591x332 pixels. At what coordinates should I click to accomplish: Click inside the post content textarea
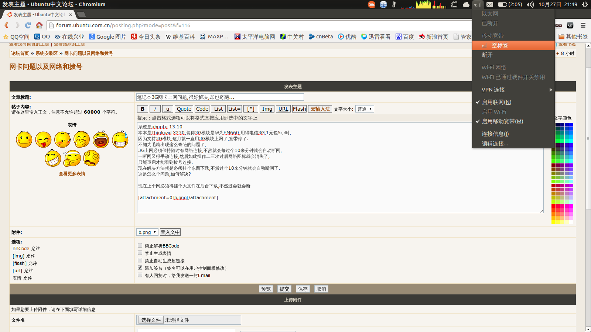[x=340, y=168]
